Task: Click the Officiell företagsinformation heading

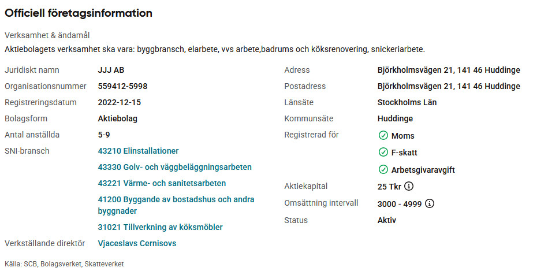Action: [79, 13]
